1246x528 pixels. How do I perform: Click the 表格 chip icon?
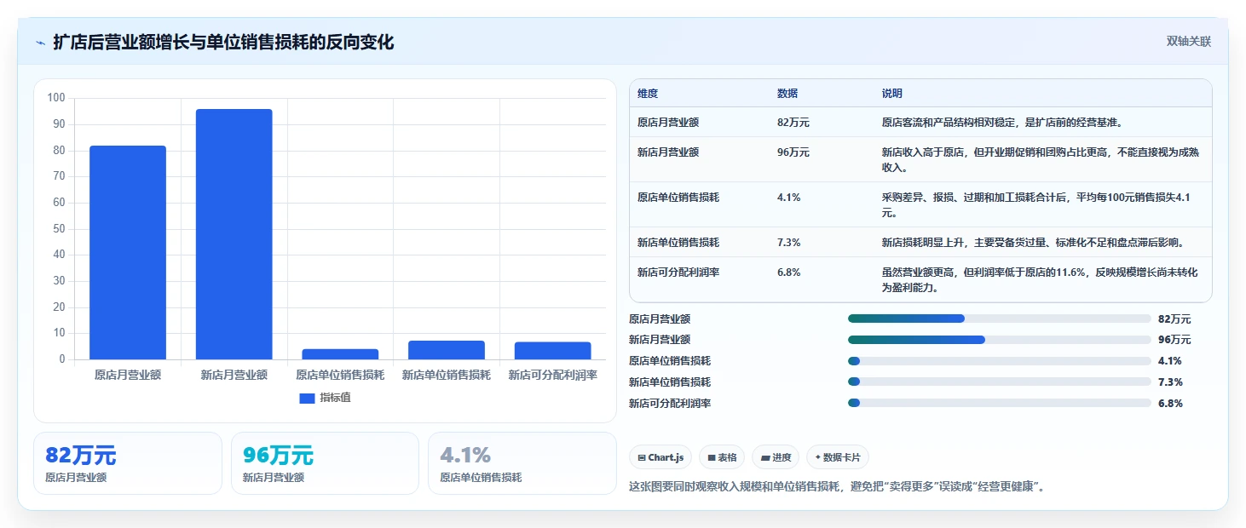711,458
